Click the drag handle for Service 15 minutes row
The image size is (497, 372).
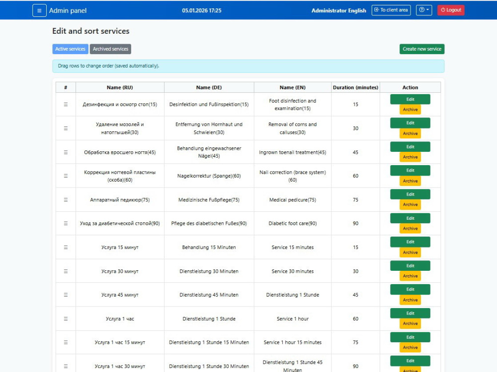click(x=66, y=248)
